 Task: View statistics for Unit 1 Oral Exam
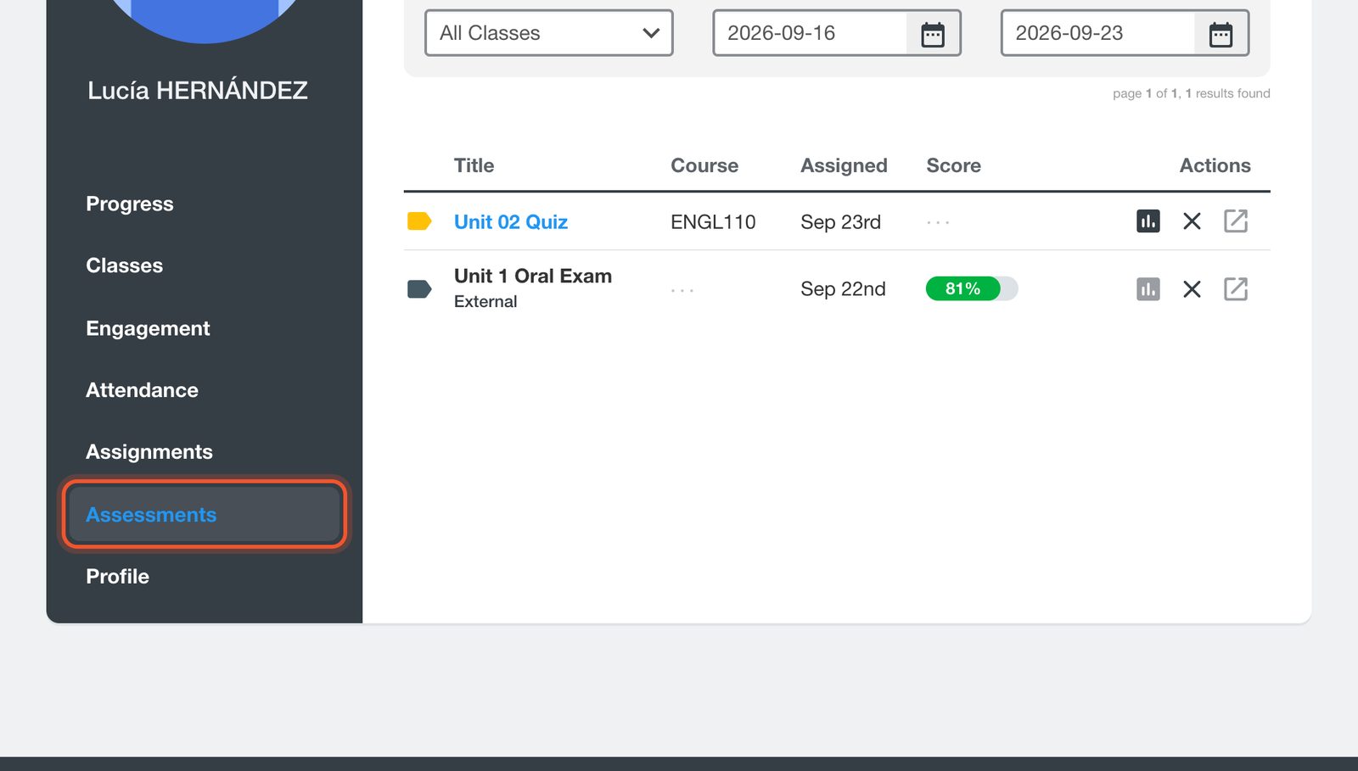[1148, 289]
